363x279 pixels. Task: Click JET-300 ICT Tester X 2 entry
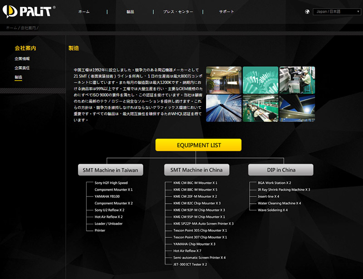tap(190, 264)
